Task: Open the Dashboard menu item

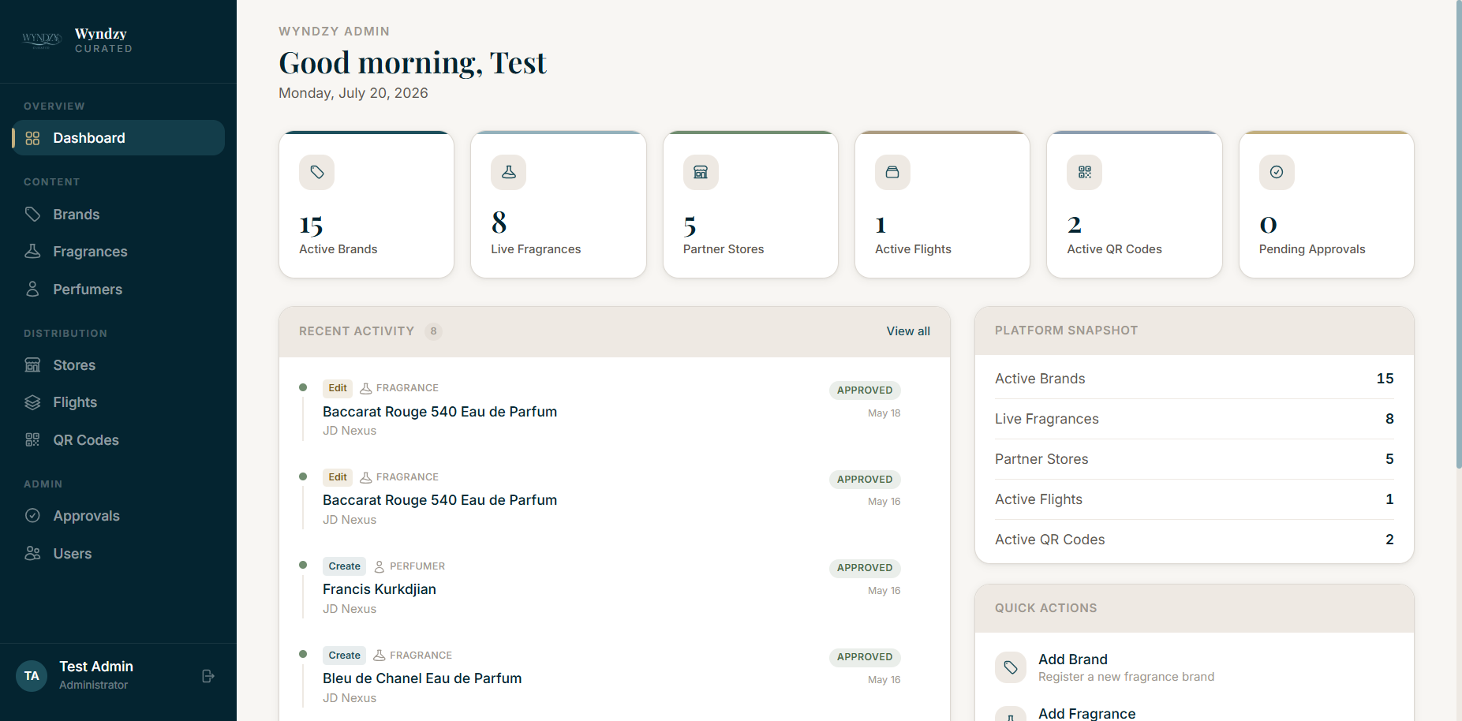Action: point(118,138)
